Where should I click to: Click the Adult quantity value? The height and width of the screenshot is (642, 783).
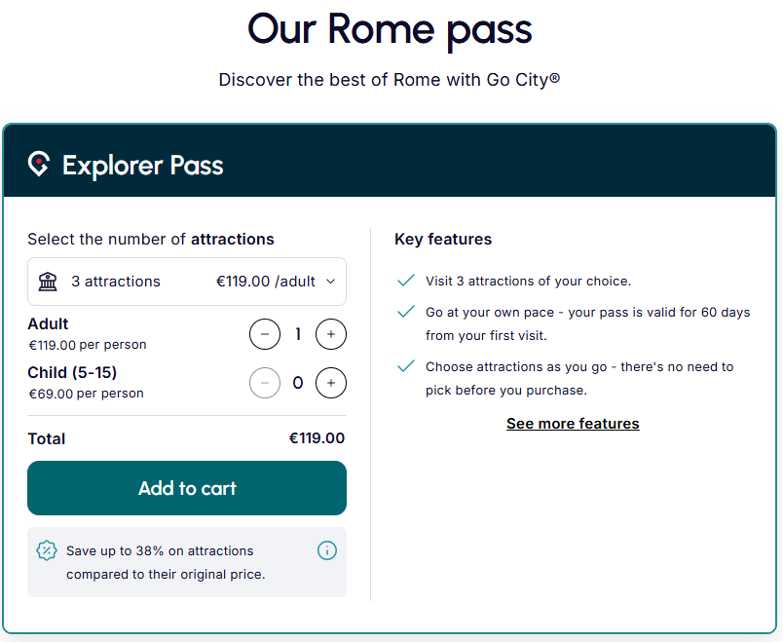pyautogui.click(x=298, y=334)
